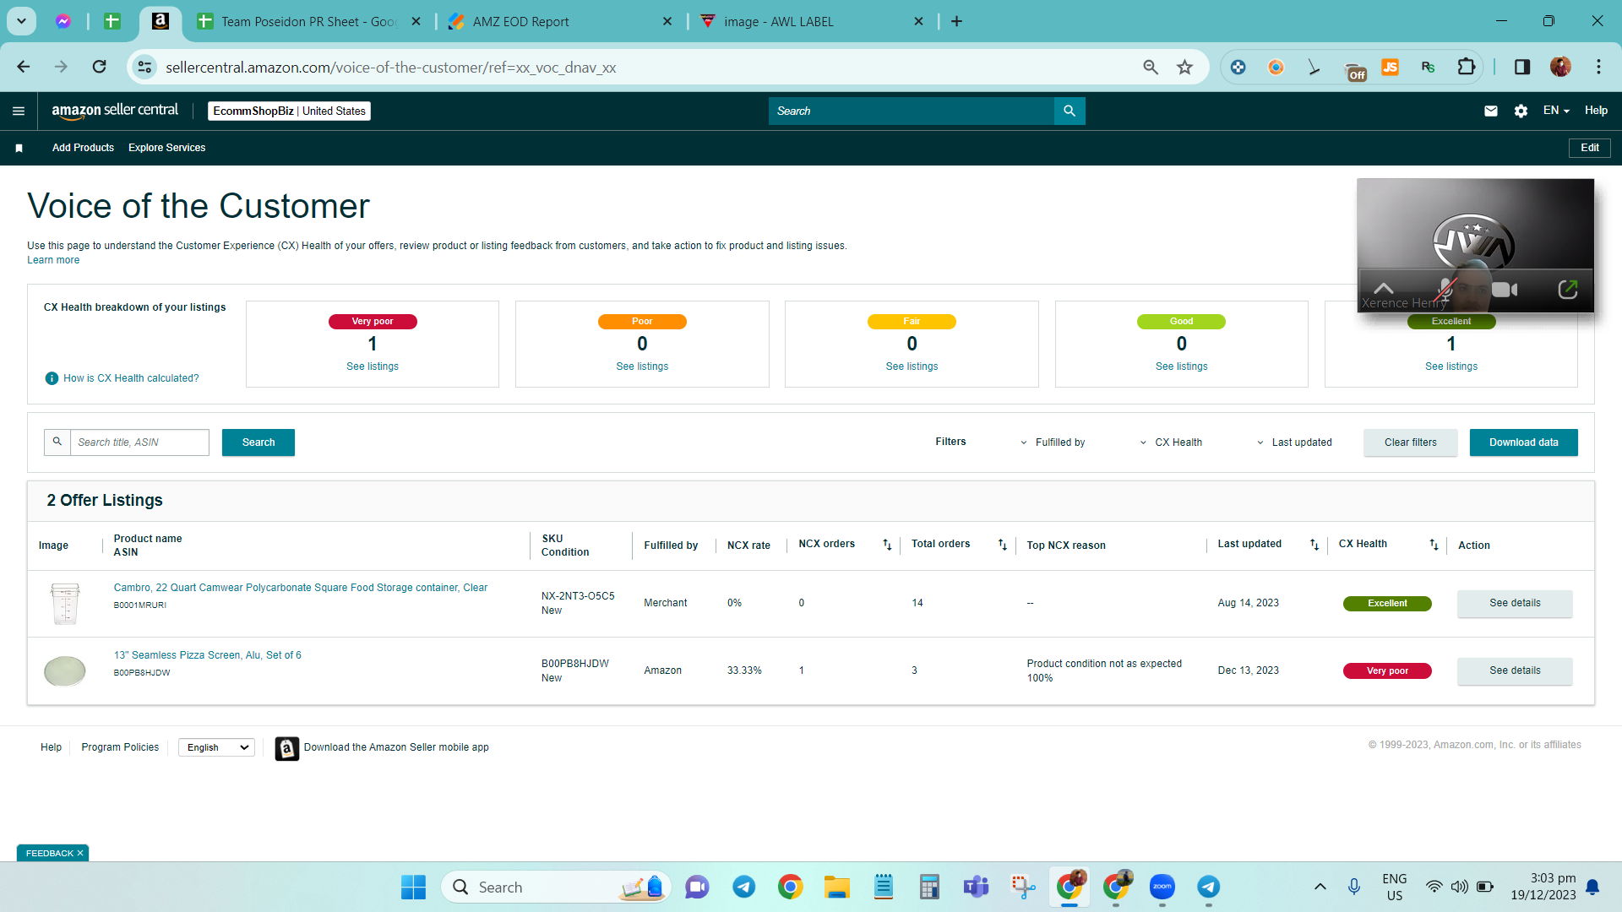
Task: Open Windows Start menu
Action: (413, 887)
